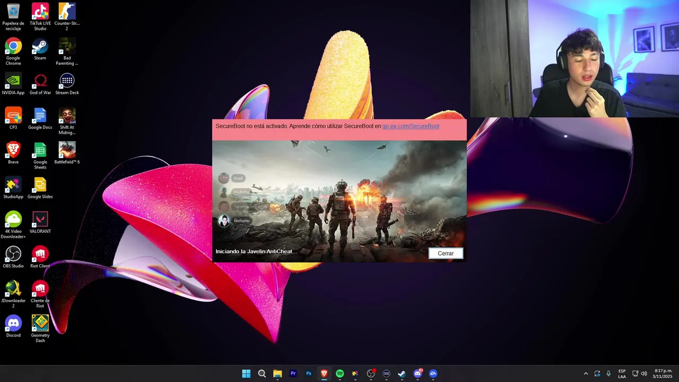Select the Riot Client desktop icon
Image resolution: width=679 pixels, height=382 pixels.
point(40,257)
